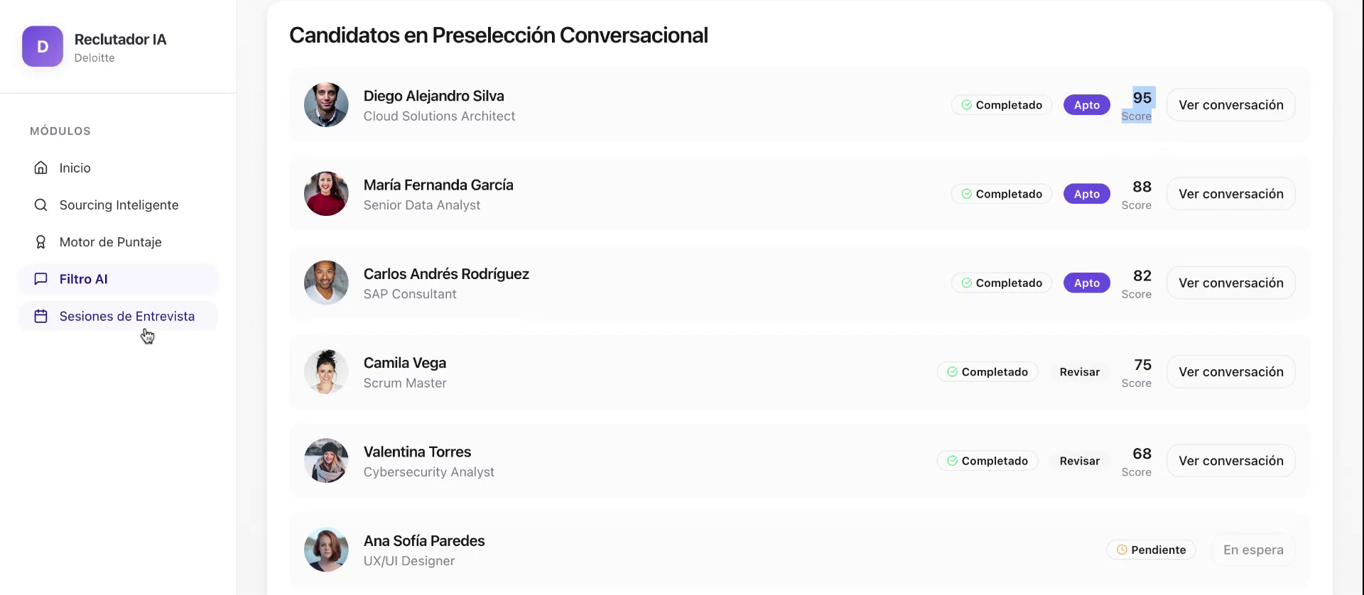
Task: Go to Motor de Puntaje
Action: (110, 242)
